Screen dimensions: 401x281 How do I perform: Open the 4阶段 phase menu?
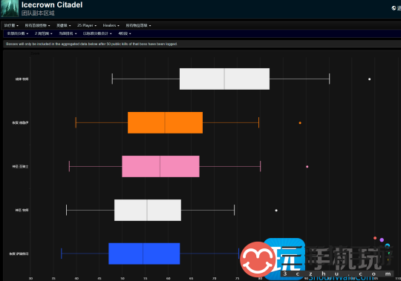tap(125, 33)
